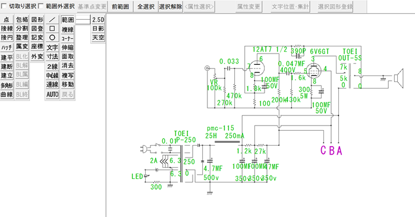
Task: Select the 複写 copy tool
Action: 68,76
